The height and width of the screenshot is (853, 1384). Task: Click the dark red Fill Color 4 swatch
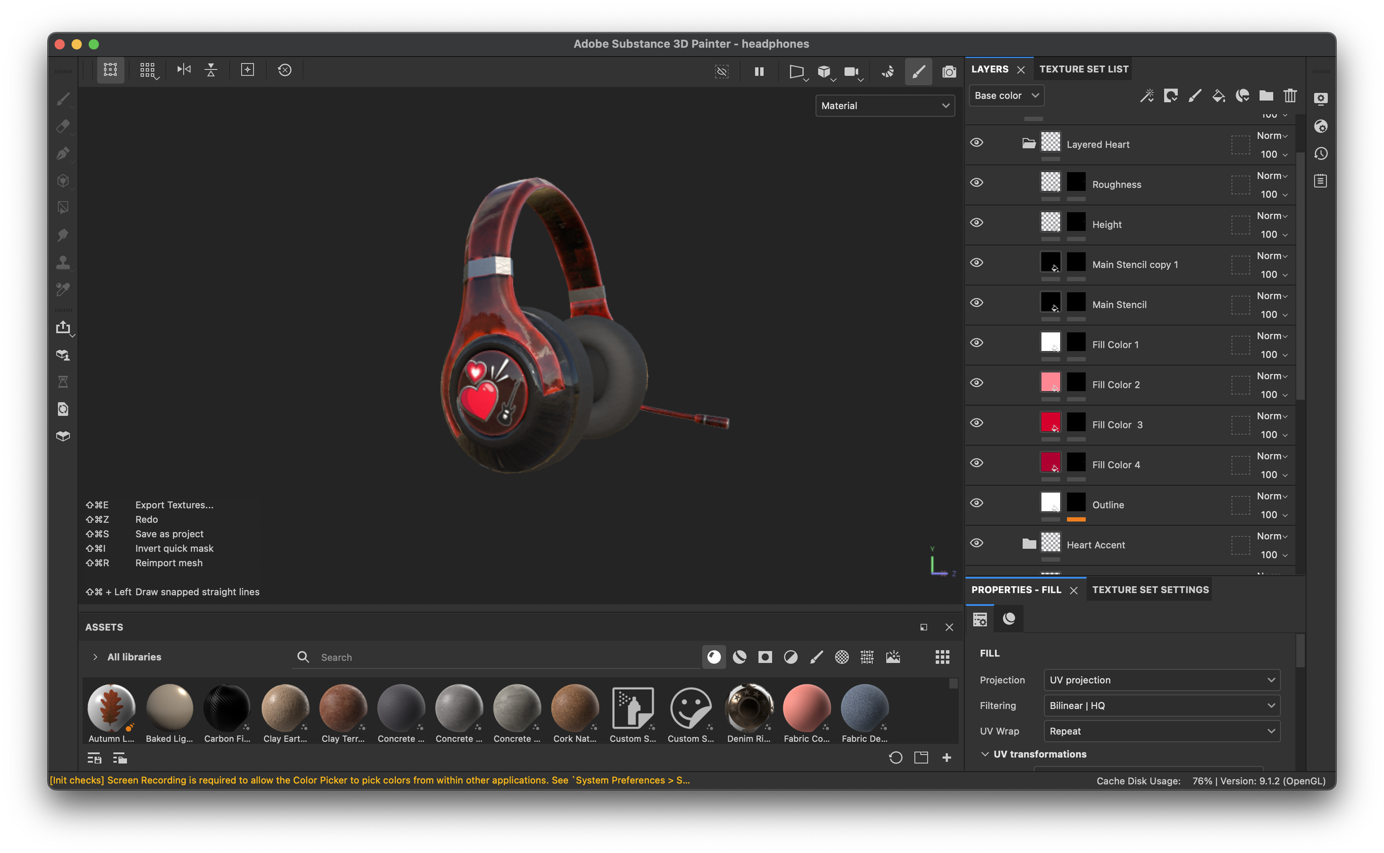coord(1050,463)
